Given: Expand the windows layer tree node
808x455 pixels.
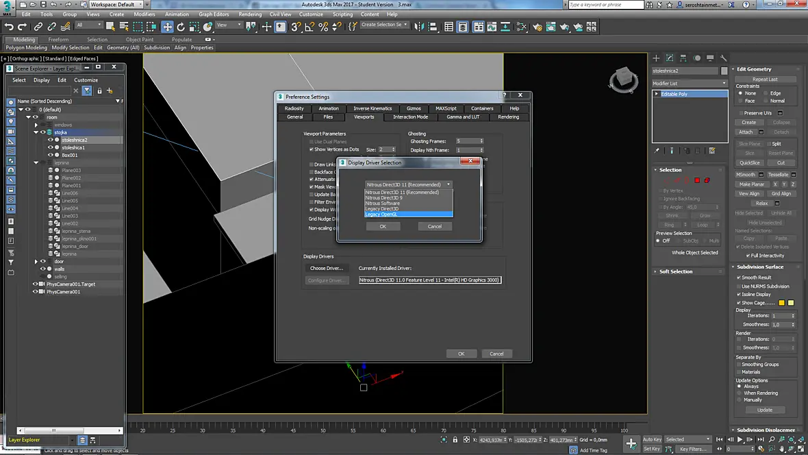Looking at the screenshot, I should tap(36, 125).
